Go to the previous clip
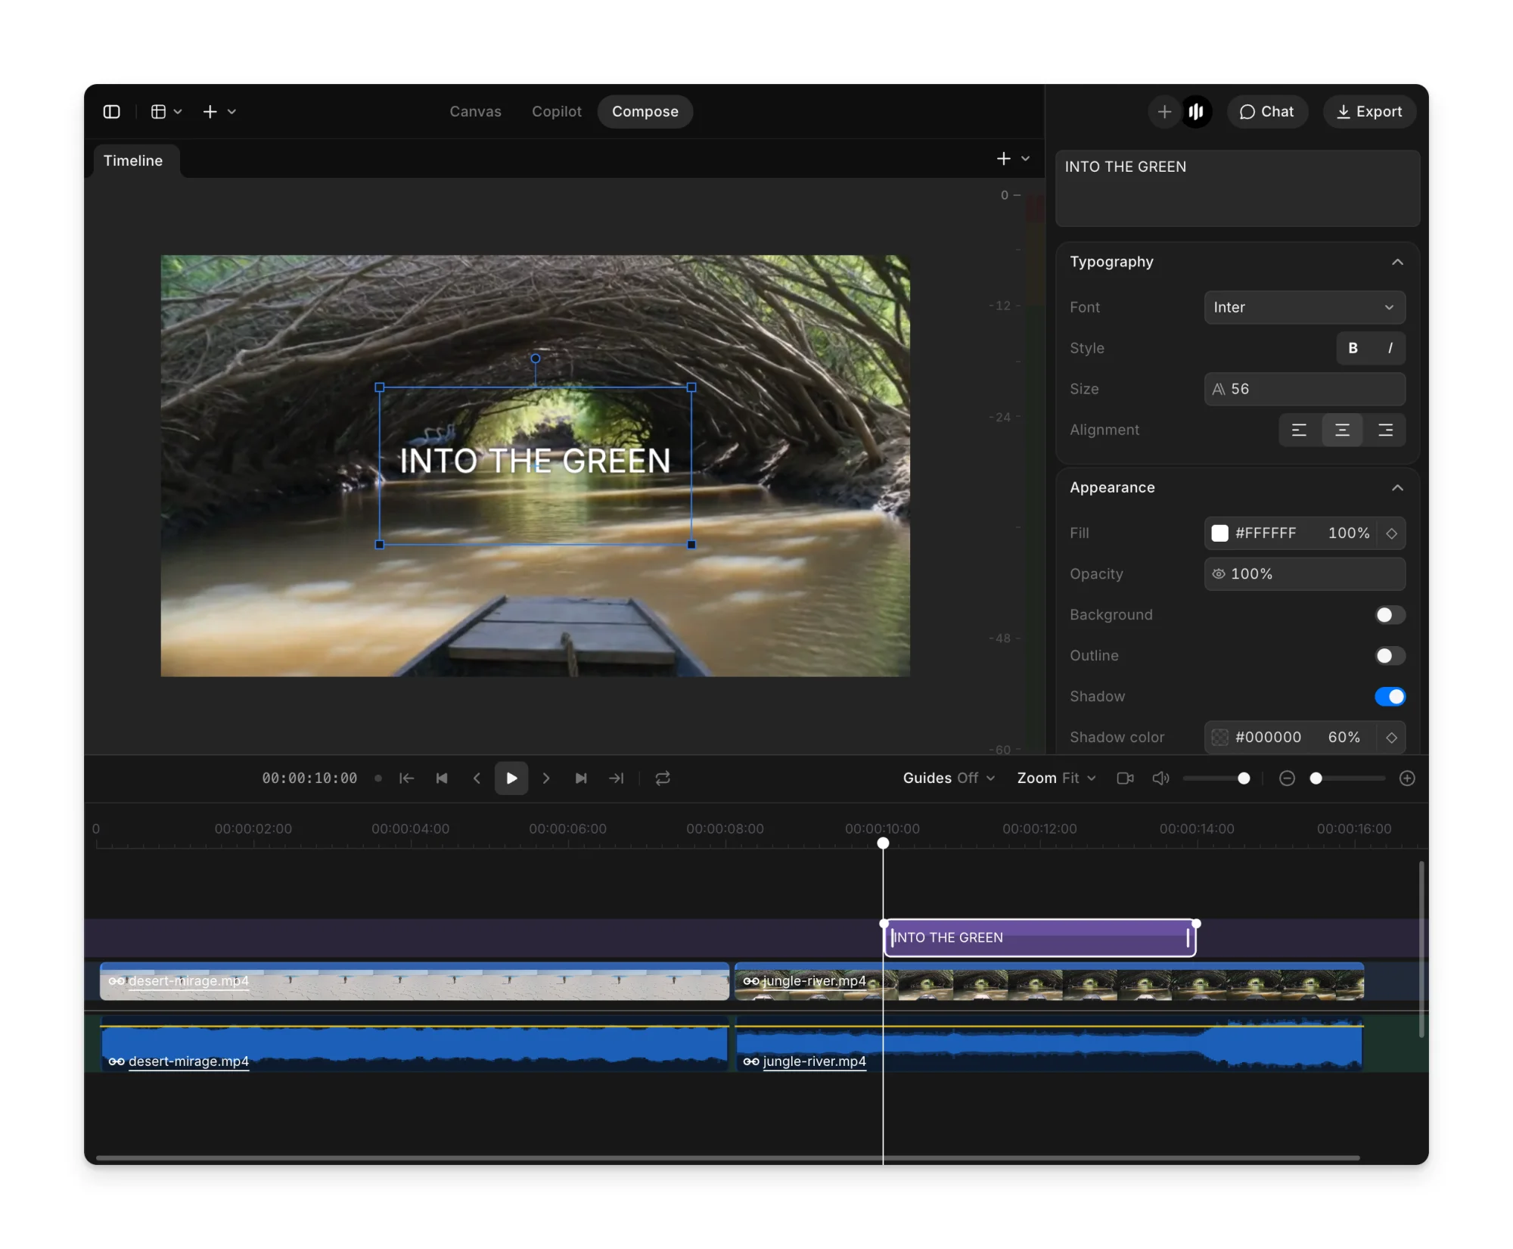1513x1249 pixels. coord(442,778)
